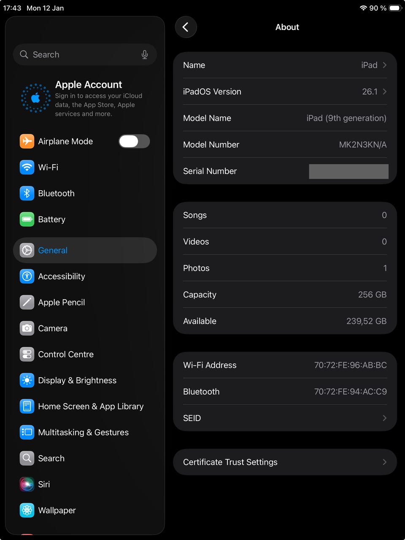Tap the microphone dictation icon in search field
405x540 pixels.
[145, 54]
